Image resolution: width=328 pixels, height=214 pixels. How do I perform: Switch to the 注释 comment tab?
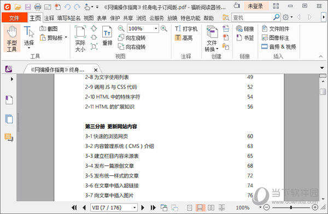(x=49, y=18)
